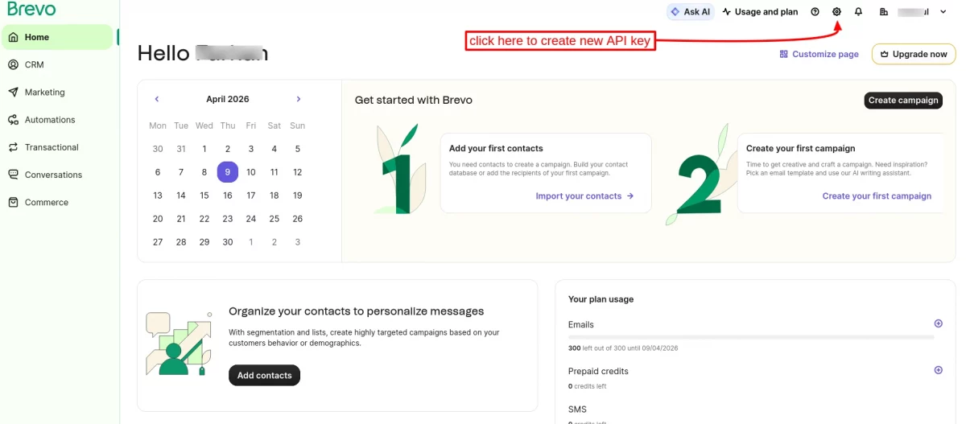Viewport: 966px width, 424px height.
Task: Click the Emails usage progress bar
Action: (751, 337)
